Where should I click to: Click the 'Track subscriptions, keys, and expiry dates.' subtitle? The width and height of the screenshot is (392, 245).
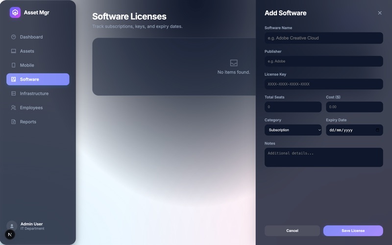137,26
